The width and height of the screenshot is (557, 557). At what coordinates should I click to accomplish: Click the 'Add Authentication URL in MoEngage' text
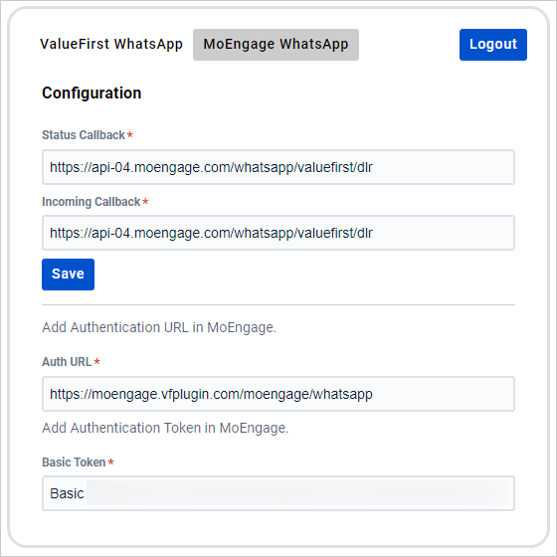click(159, 327)
